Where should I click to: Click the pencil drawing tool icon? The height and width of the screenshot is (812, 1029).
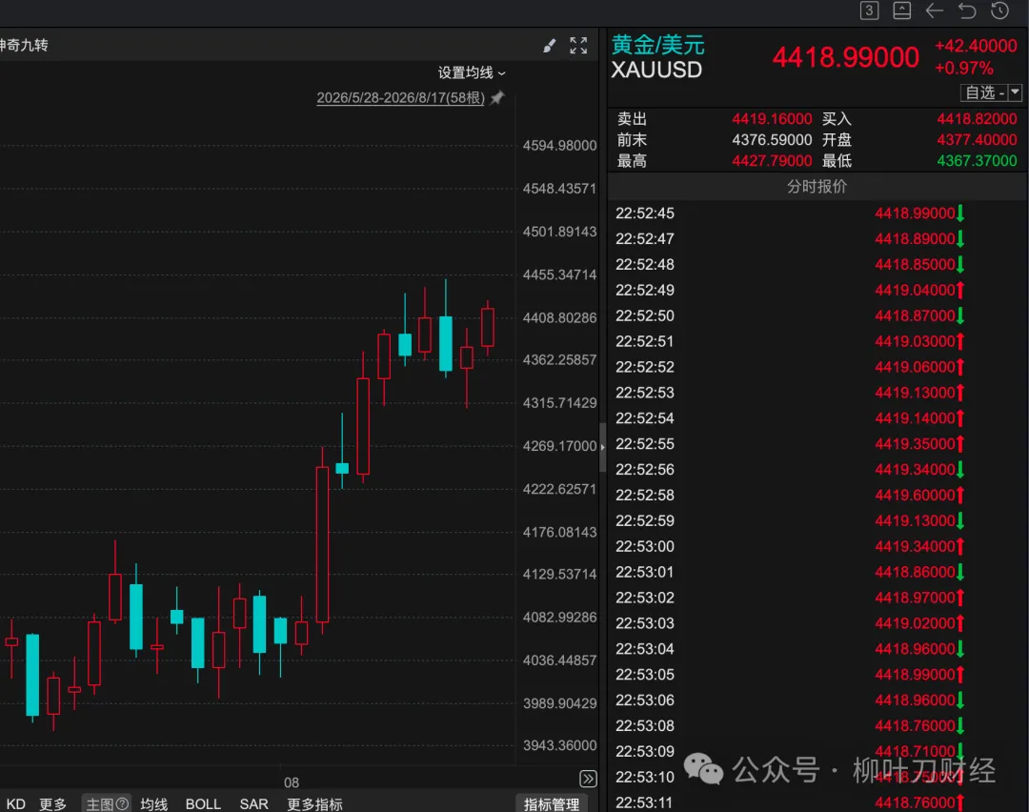550,46
